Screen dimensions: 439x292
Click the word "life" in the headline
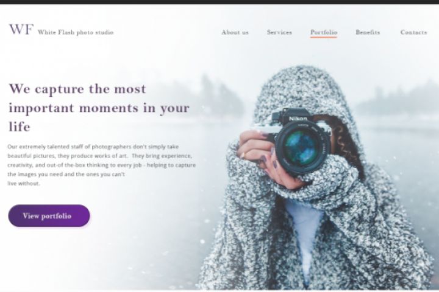point(20,127)
